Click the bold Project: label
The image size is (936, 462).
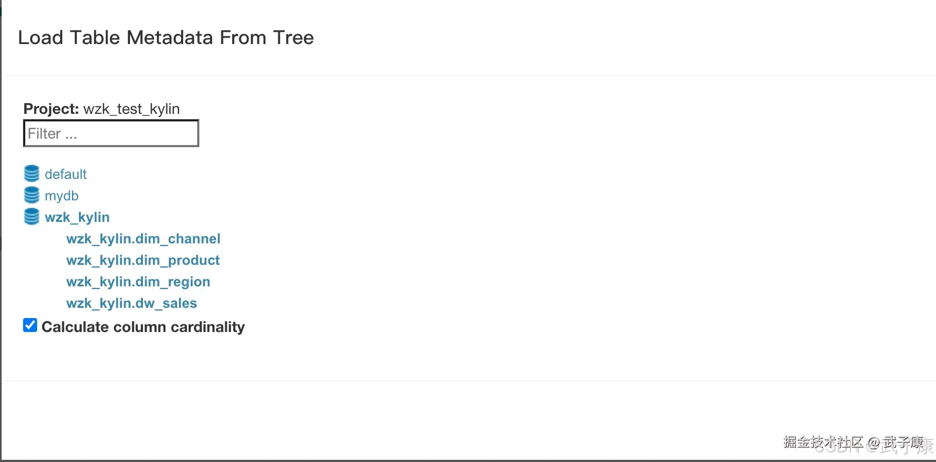[51, 109]
